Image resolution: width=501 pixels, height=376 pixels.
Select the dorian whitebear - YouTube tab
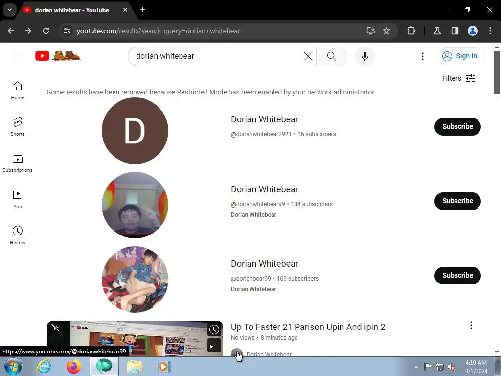[71, 10]
